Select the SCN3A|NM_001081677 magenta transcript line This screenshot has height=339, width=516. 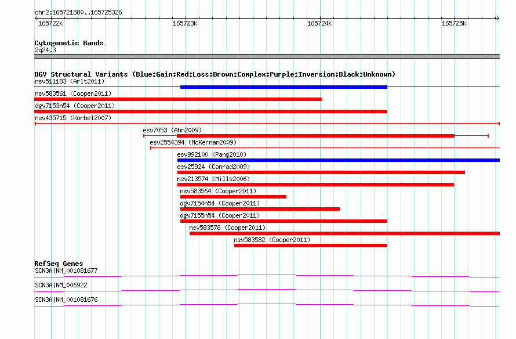pos(267,276)
